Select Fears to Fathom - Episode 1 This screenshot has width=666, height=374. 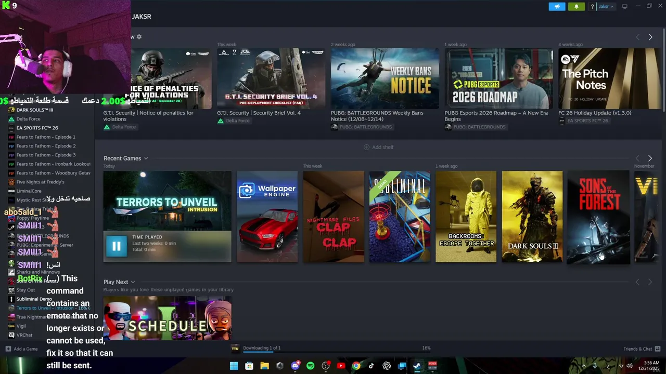click(46, 137)
